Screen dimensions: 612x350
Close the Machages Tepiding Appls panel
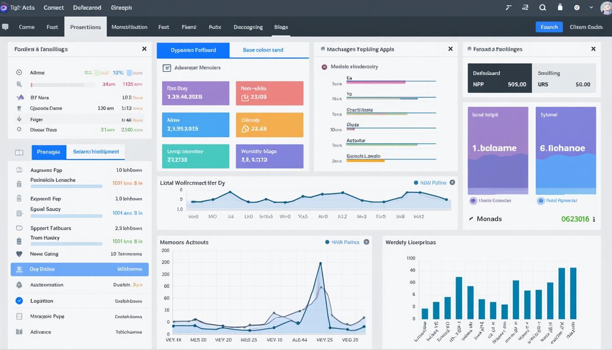pyautogui.click(x=450, y=49)
